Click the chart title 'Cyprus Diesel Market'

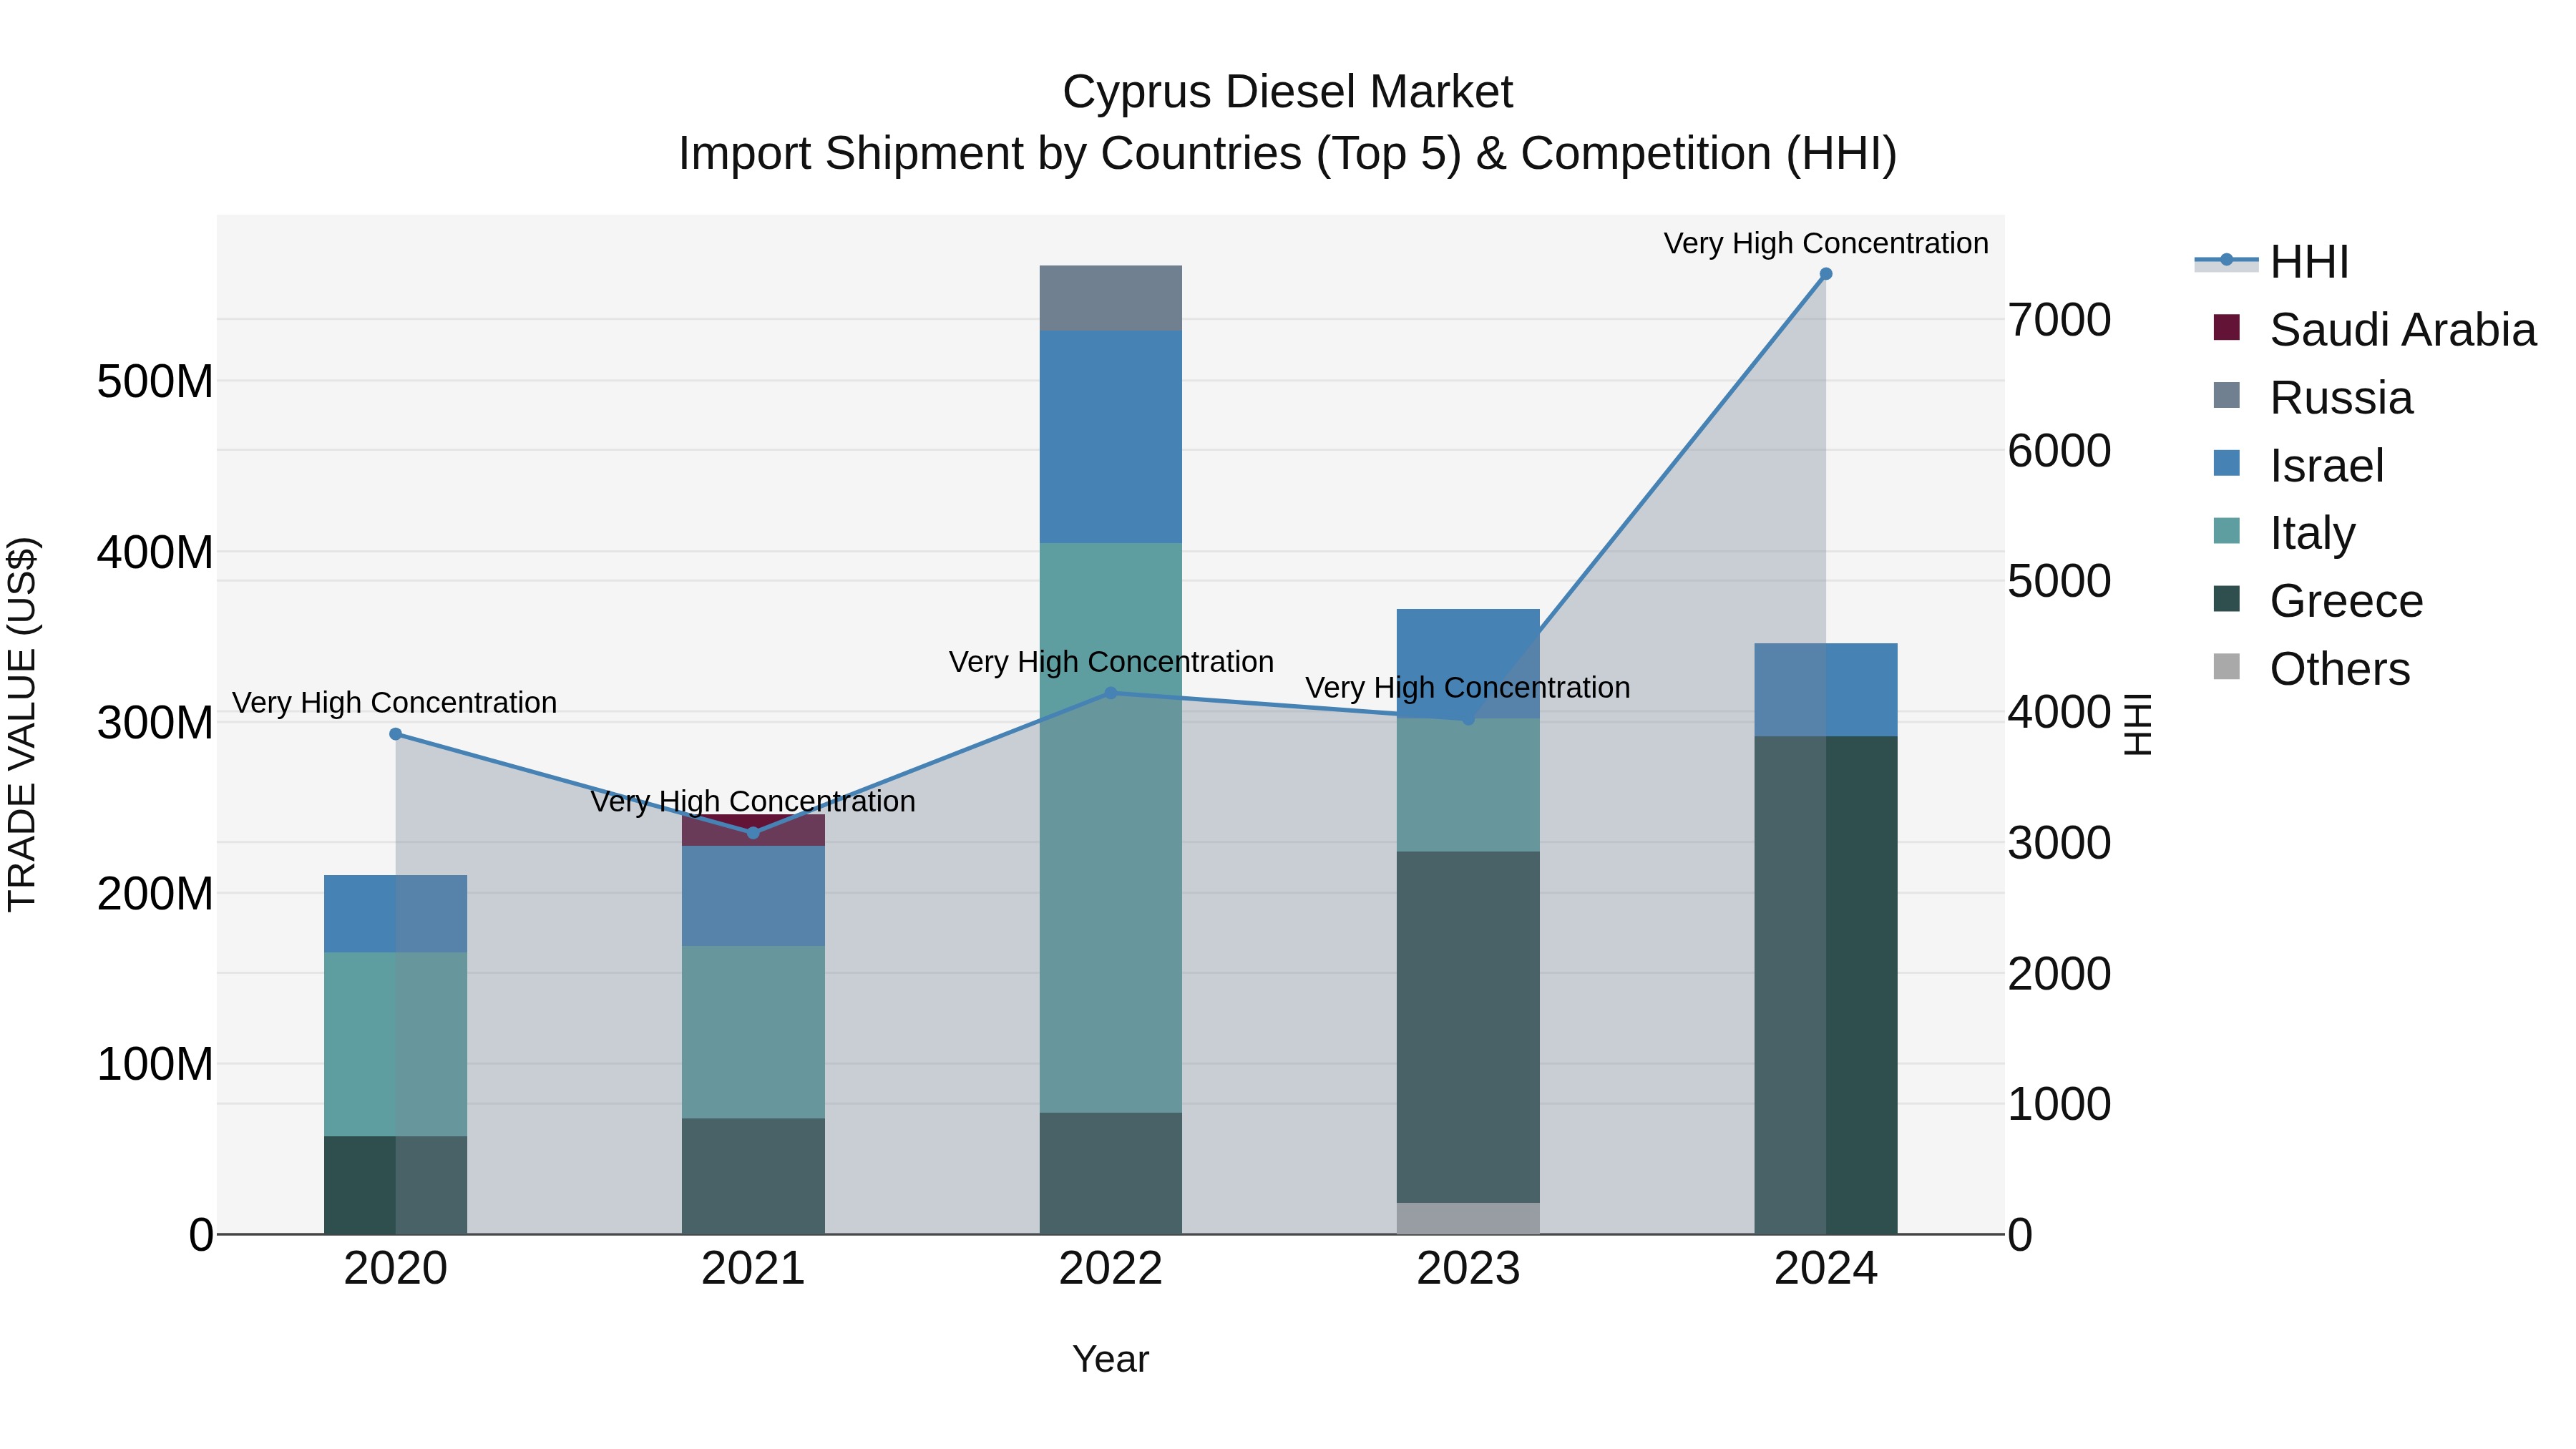(x=1288, y=92)
